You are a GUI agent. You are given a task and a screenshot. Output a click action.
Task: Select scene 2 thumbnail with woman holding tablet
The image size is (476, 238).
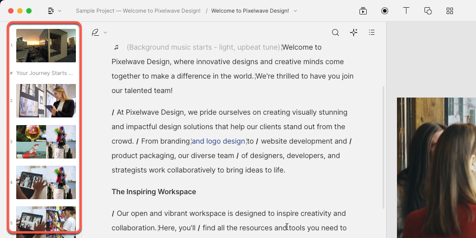(46, 101)
